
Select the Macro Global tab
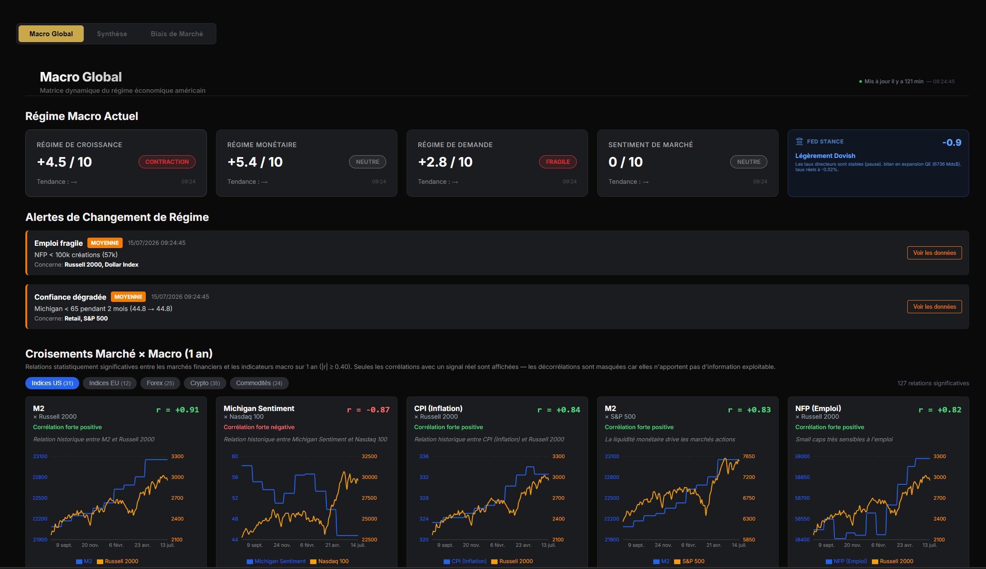[x=51, y=34]
